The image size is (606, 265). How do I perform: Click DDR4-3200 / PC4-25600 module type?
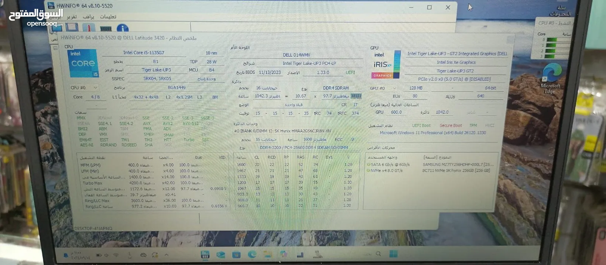(304, 148)
